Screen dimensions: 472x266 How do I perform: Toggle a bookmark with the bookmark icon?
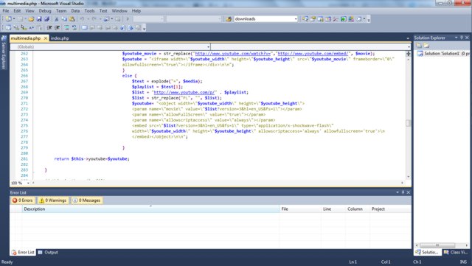click(84, 28)
